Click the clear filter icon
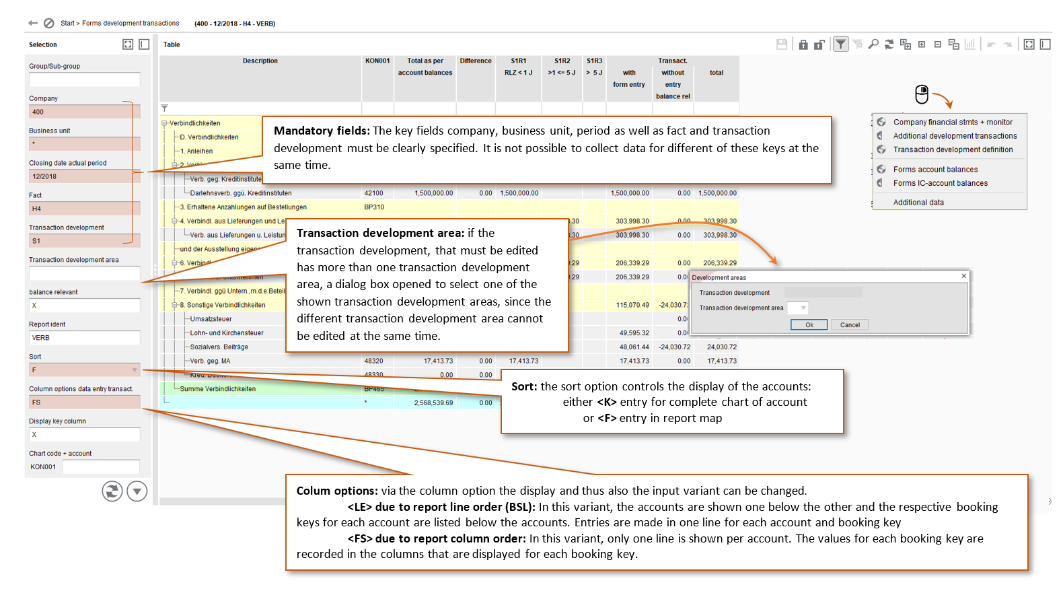 [x=857, y=44]
